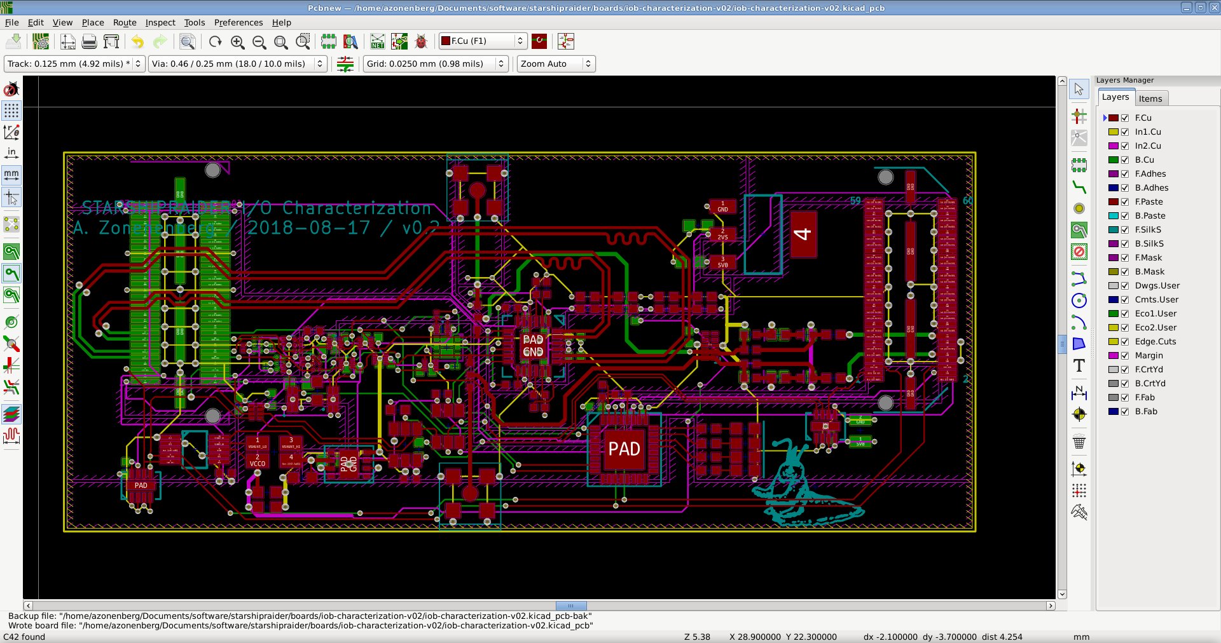Select the Draw circle tool
The width and height of the screenshot is (1221, 643).
tap(1079, 301)
